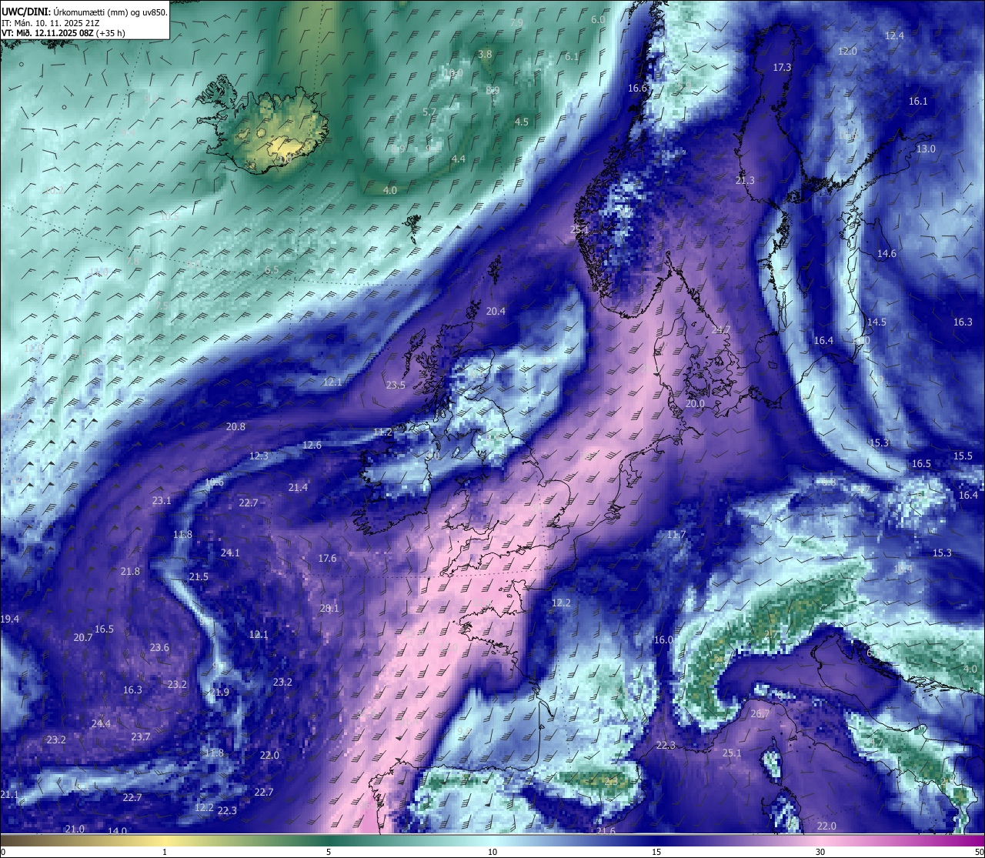This screenshot has height=858, width=985.
Task: Click the 5.7 value on the map
Action: pyautogui.click(x=429, y=112)
